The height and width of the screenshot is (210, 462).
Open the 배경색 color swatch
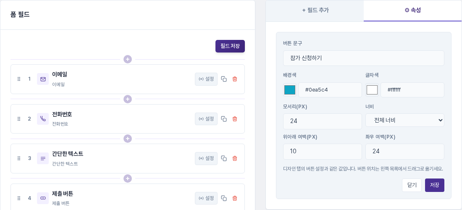click(x=290, y=90)
